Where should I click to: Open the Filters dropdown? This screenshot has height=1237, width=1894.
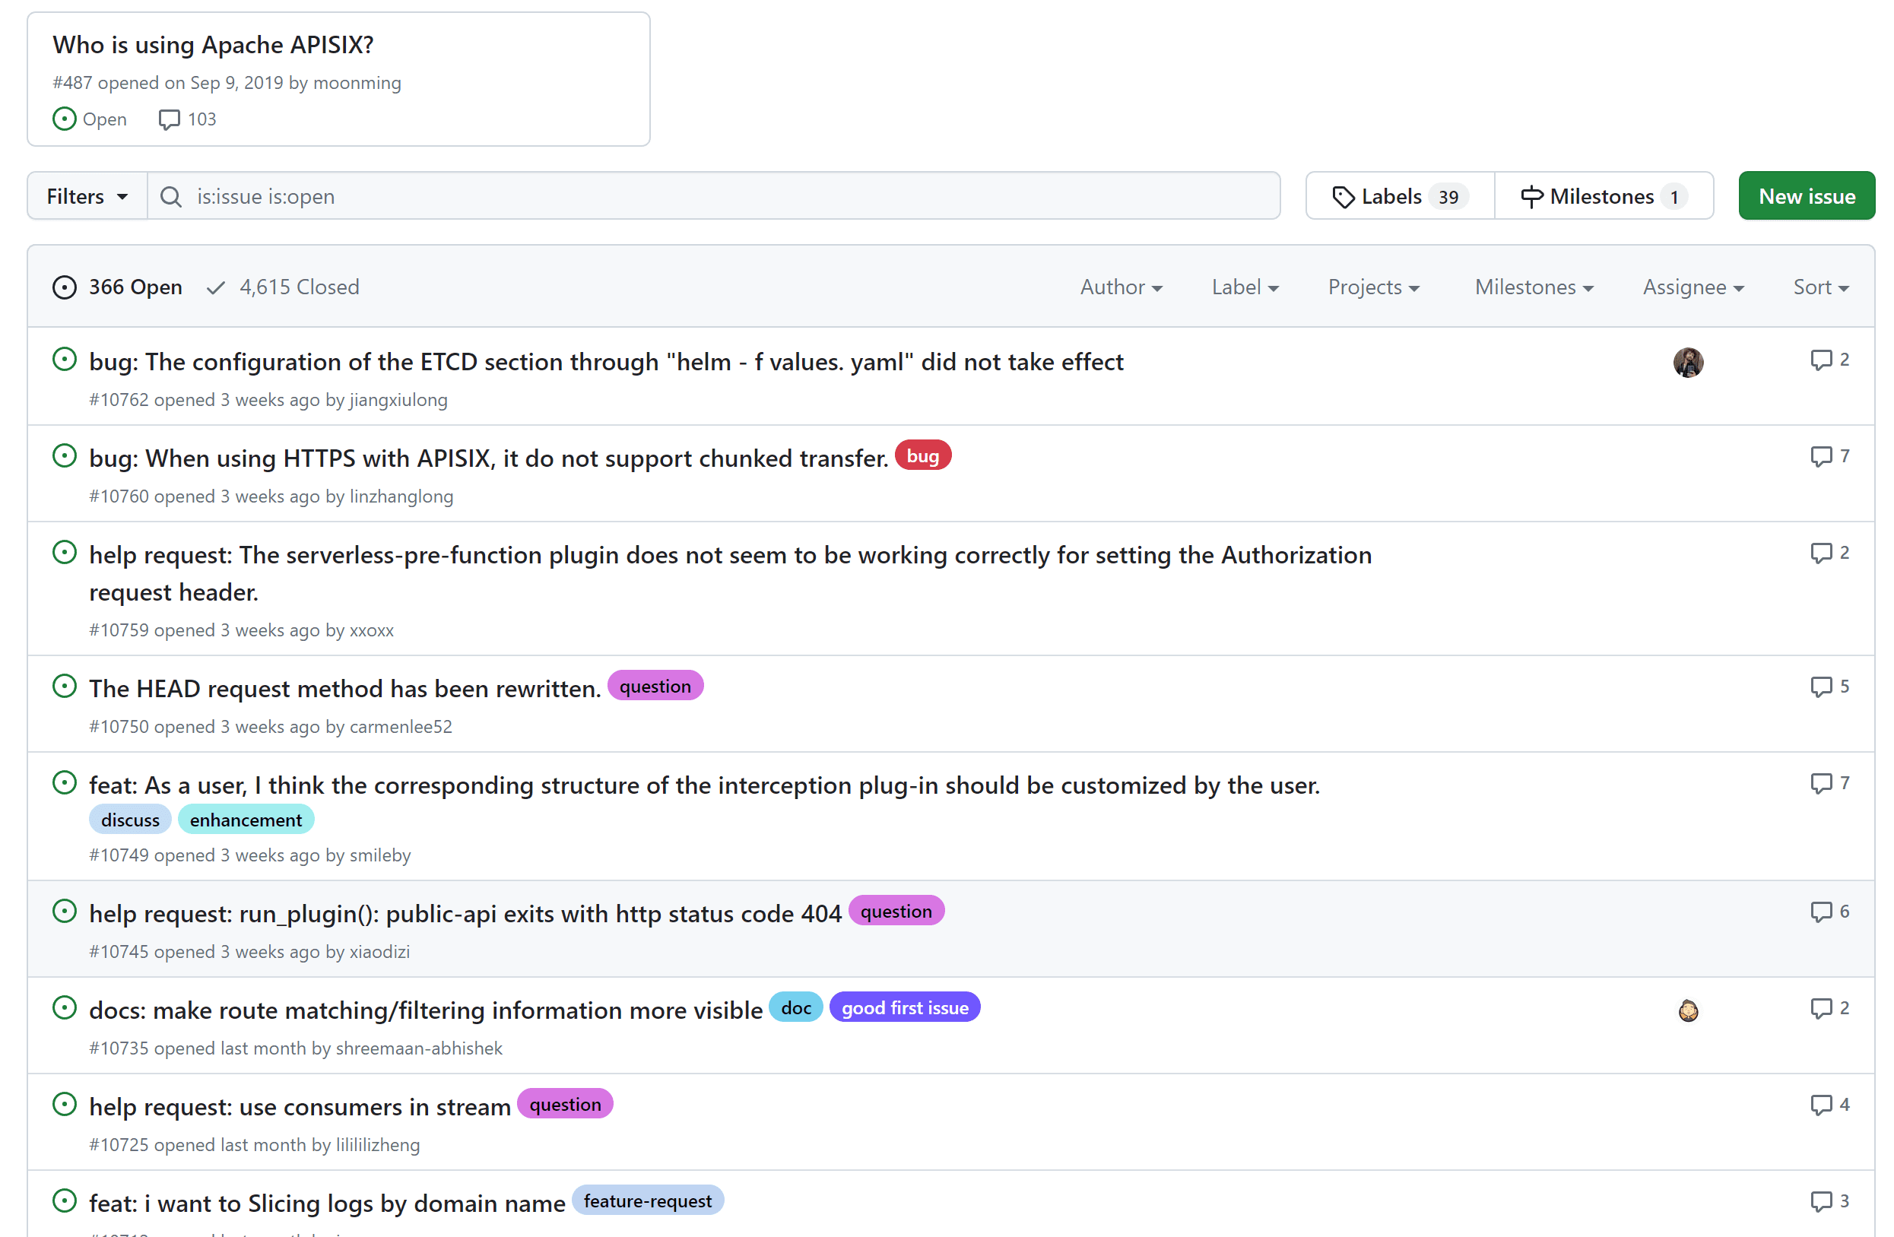[x=87, y=195]
